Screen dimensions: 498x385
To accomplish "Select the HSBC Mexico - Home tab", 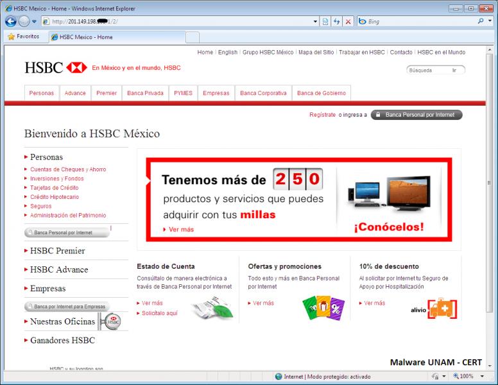I will coord(117,37).
